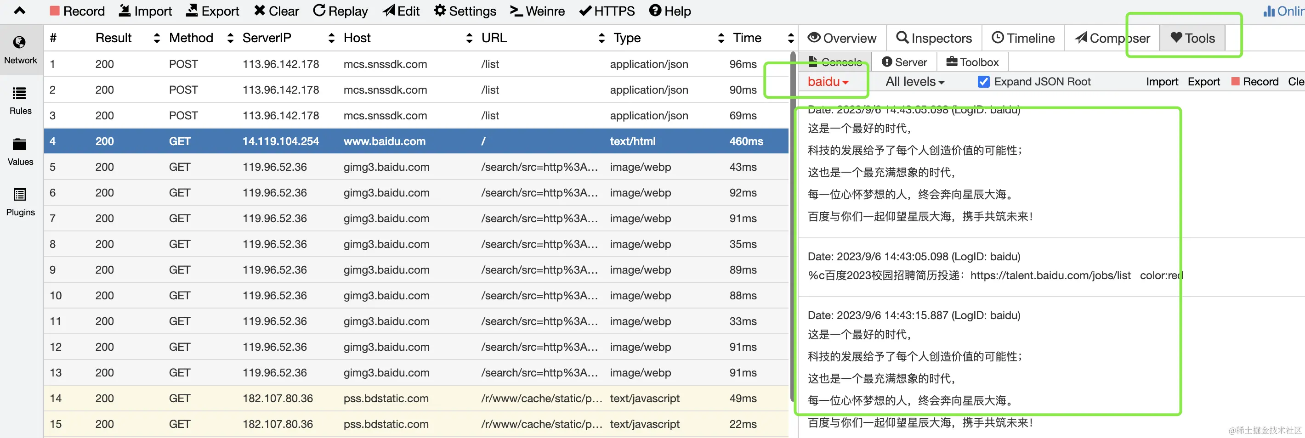Switch to Network in the left sidebar
This screenshot has width=1305, height=438.
[20, 50]
